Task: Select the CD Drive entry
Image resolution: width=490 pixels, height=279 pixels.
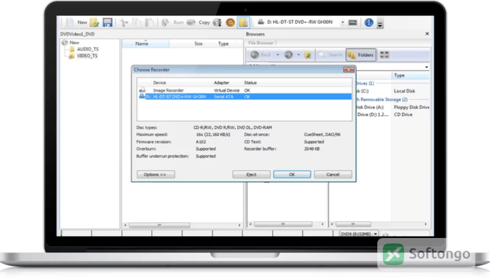Action: tap(403, 114)
